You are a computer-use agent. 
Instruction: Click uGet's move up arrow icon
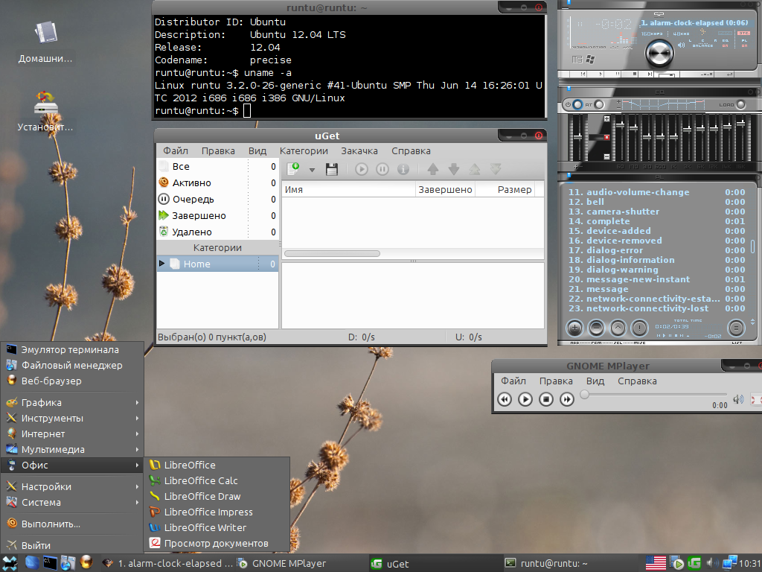432,169
